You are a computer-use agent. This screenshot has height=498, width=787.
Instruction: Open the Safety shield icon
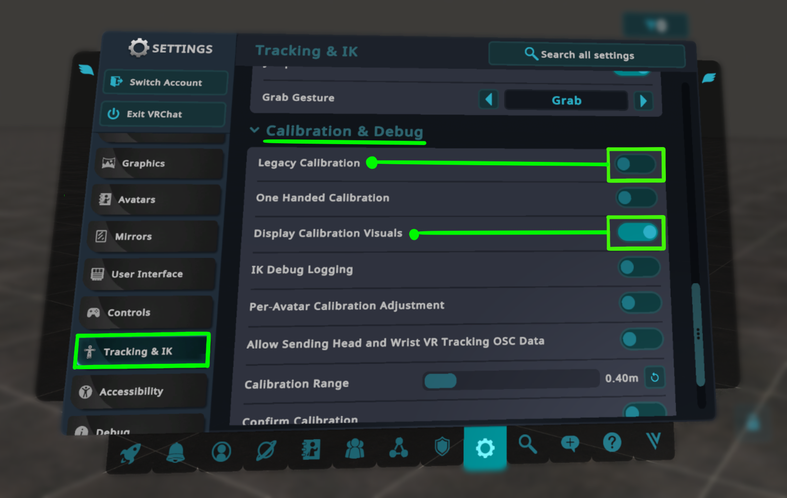[442, 447]
